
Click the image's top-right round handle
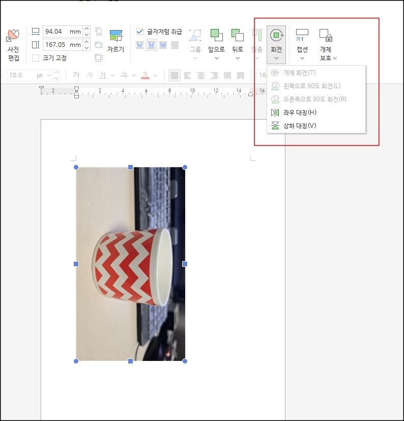[x=185, y=167]
